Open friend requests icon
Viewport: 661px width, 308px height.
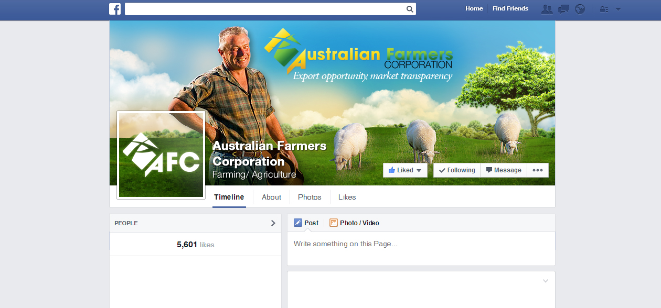547,9
